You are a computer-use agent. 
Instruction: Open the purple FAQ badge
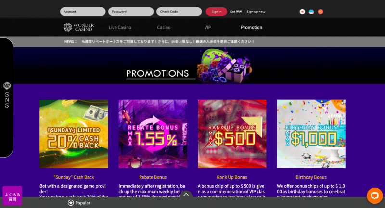tap(13, 196)
